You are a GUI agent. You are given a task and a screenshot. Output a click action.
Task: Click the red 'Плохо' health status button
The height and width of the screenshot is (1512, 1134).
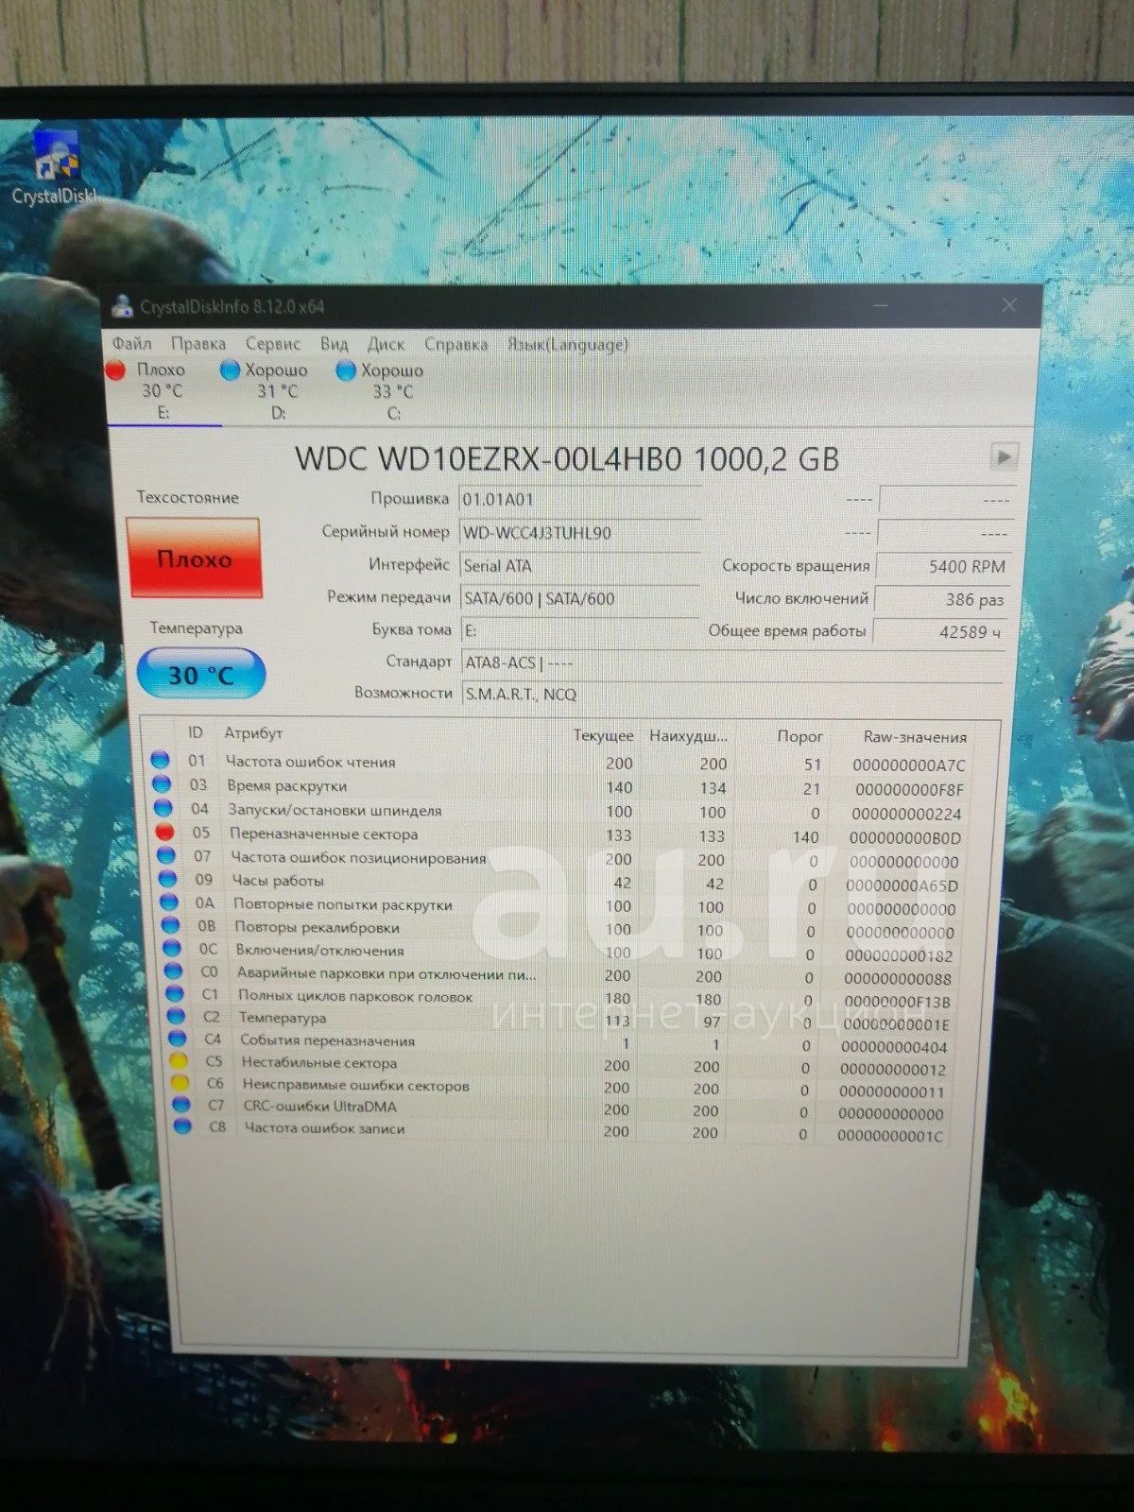pyautogui.click(x=195, y=558)
